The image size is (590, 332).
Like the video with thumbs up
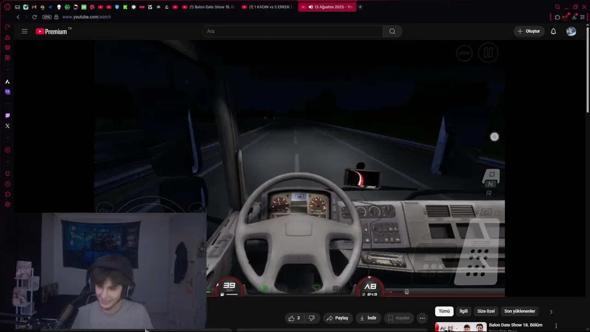click(294, 318)
